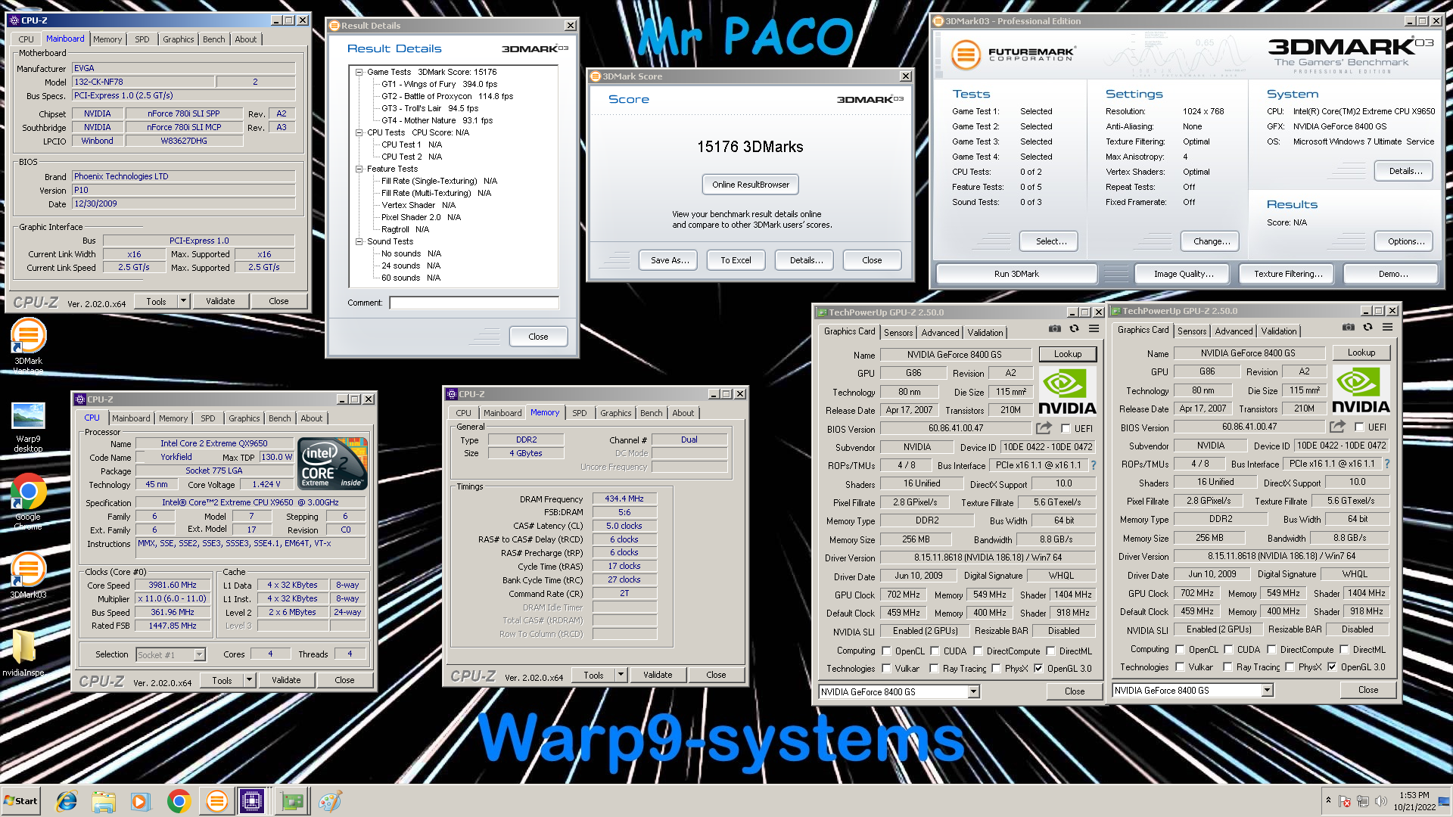Open Graphics tab in CPU-Z processor window

[244, 418]
